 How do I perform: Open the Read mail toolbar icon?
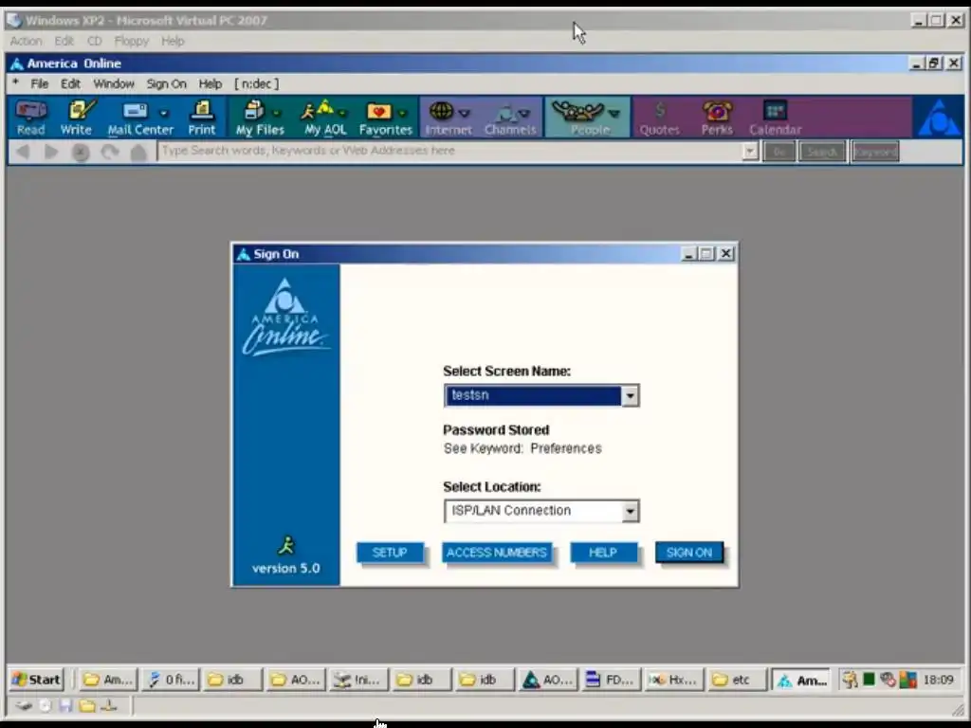coord(31,118)
